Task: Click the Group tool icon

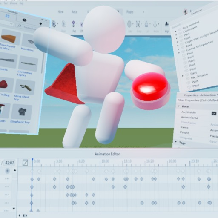Action: [x=138, y=24]
